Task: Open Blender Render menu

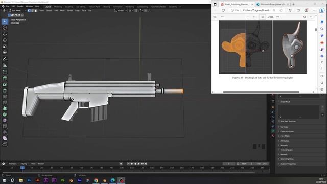Action: point(20,7)
